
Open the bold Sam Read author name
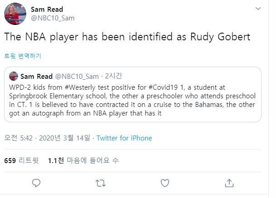pyautogui.click(x=47, y=10)
